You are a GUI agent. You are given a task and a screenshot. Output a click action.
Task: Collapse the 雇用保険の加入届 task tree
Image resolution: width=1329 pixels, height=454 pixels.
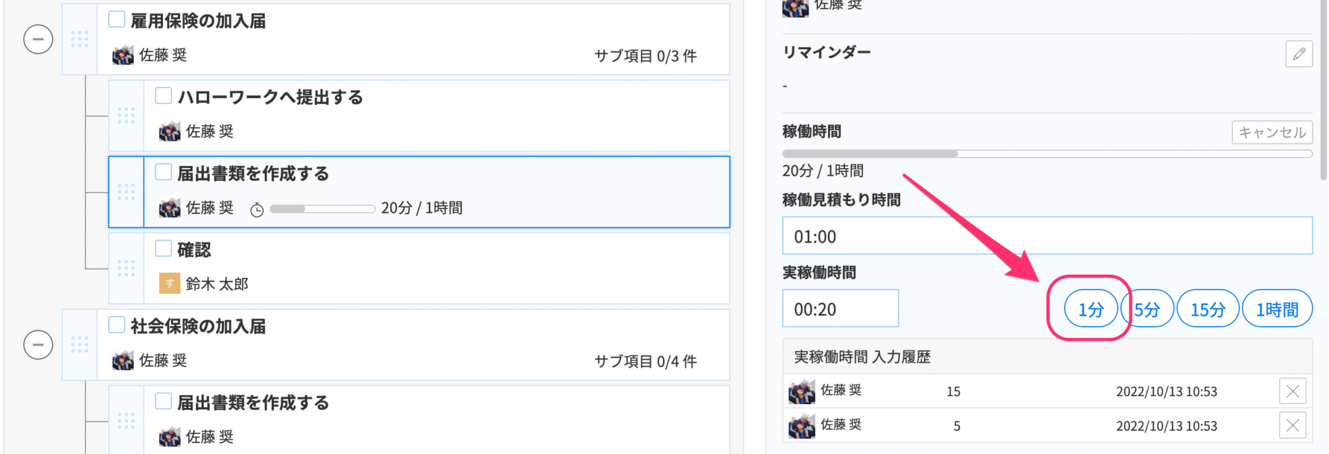pyautogui.click(x=38, y=39)
